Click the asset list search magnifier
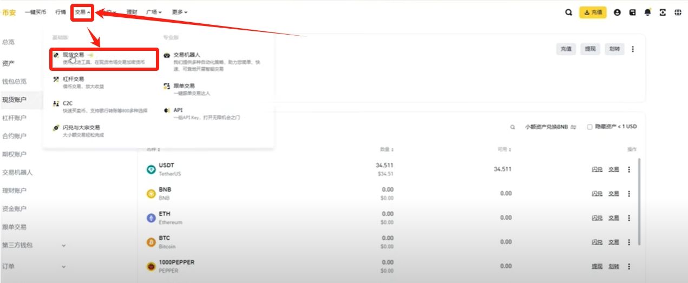 [x=513, y=127]
